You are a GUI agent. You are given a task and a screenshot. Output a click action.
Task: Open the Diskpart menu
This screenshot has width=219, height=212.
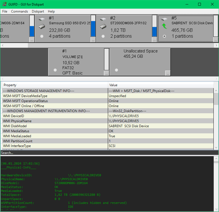pos(38,11)
